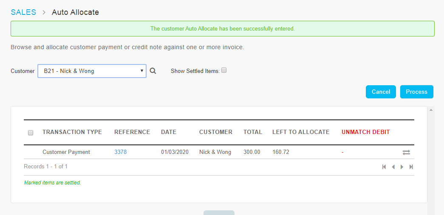
Task: Click the Process button
Action: (416, 92)
